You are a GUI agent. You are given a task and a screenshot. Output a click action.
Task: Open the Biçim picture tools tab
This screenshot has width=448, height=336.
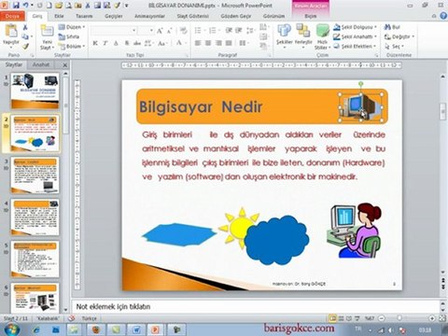pos(311,16)
